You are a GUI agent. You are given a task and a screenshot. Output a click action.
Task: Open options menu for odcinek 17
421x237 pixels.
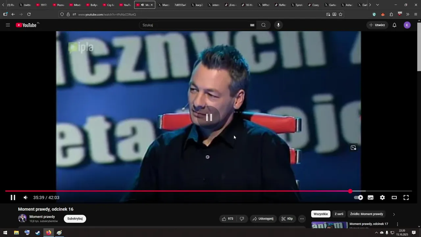[x=397, y=224]
